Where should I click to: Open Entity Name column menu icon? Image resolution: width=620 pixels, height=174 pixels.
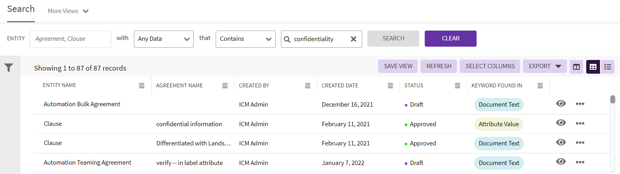(x=141, y=85)
